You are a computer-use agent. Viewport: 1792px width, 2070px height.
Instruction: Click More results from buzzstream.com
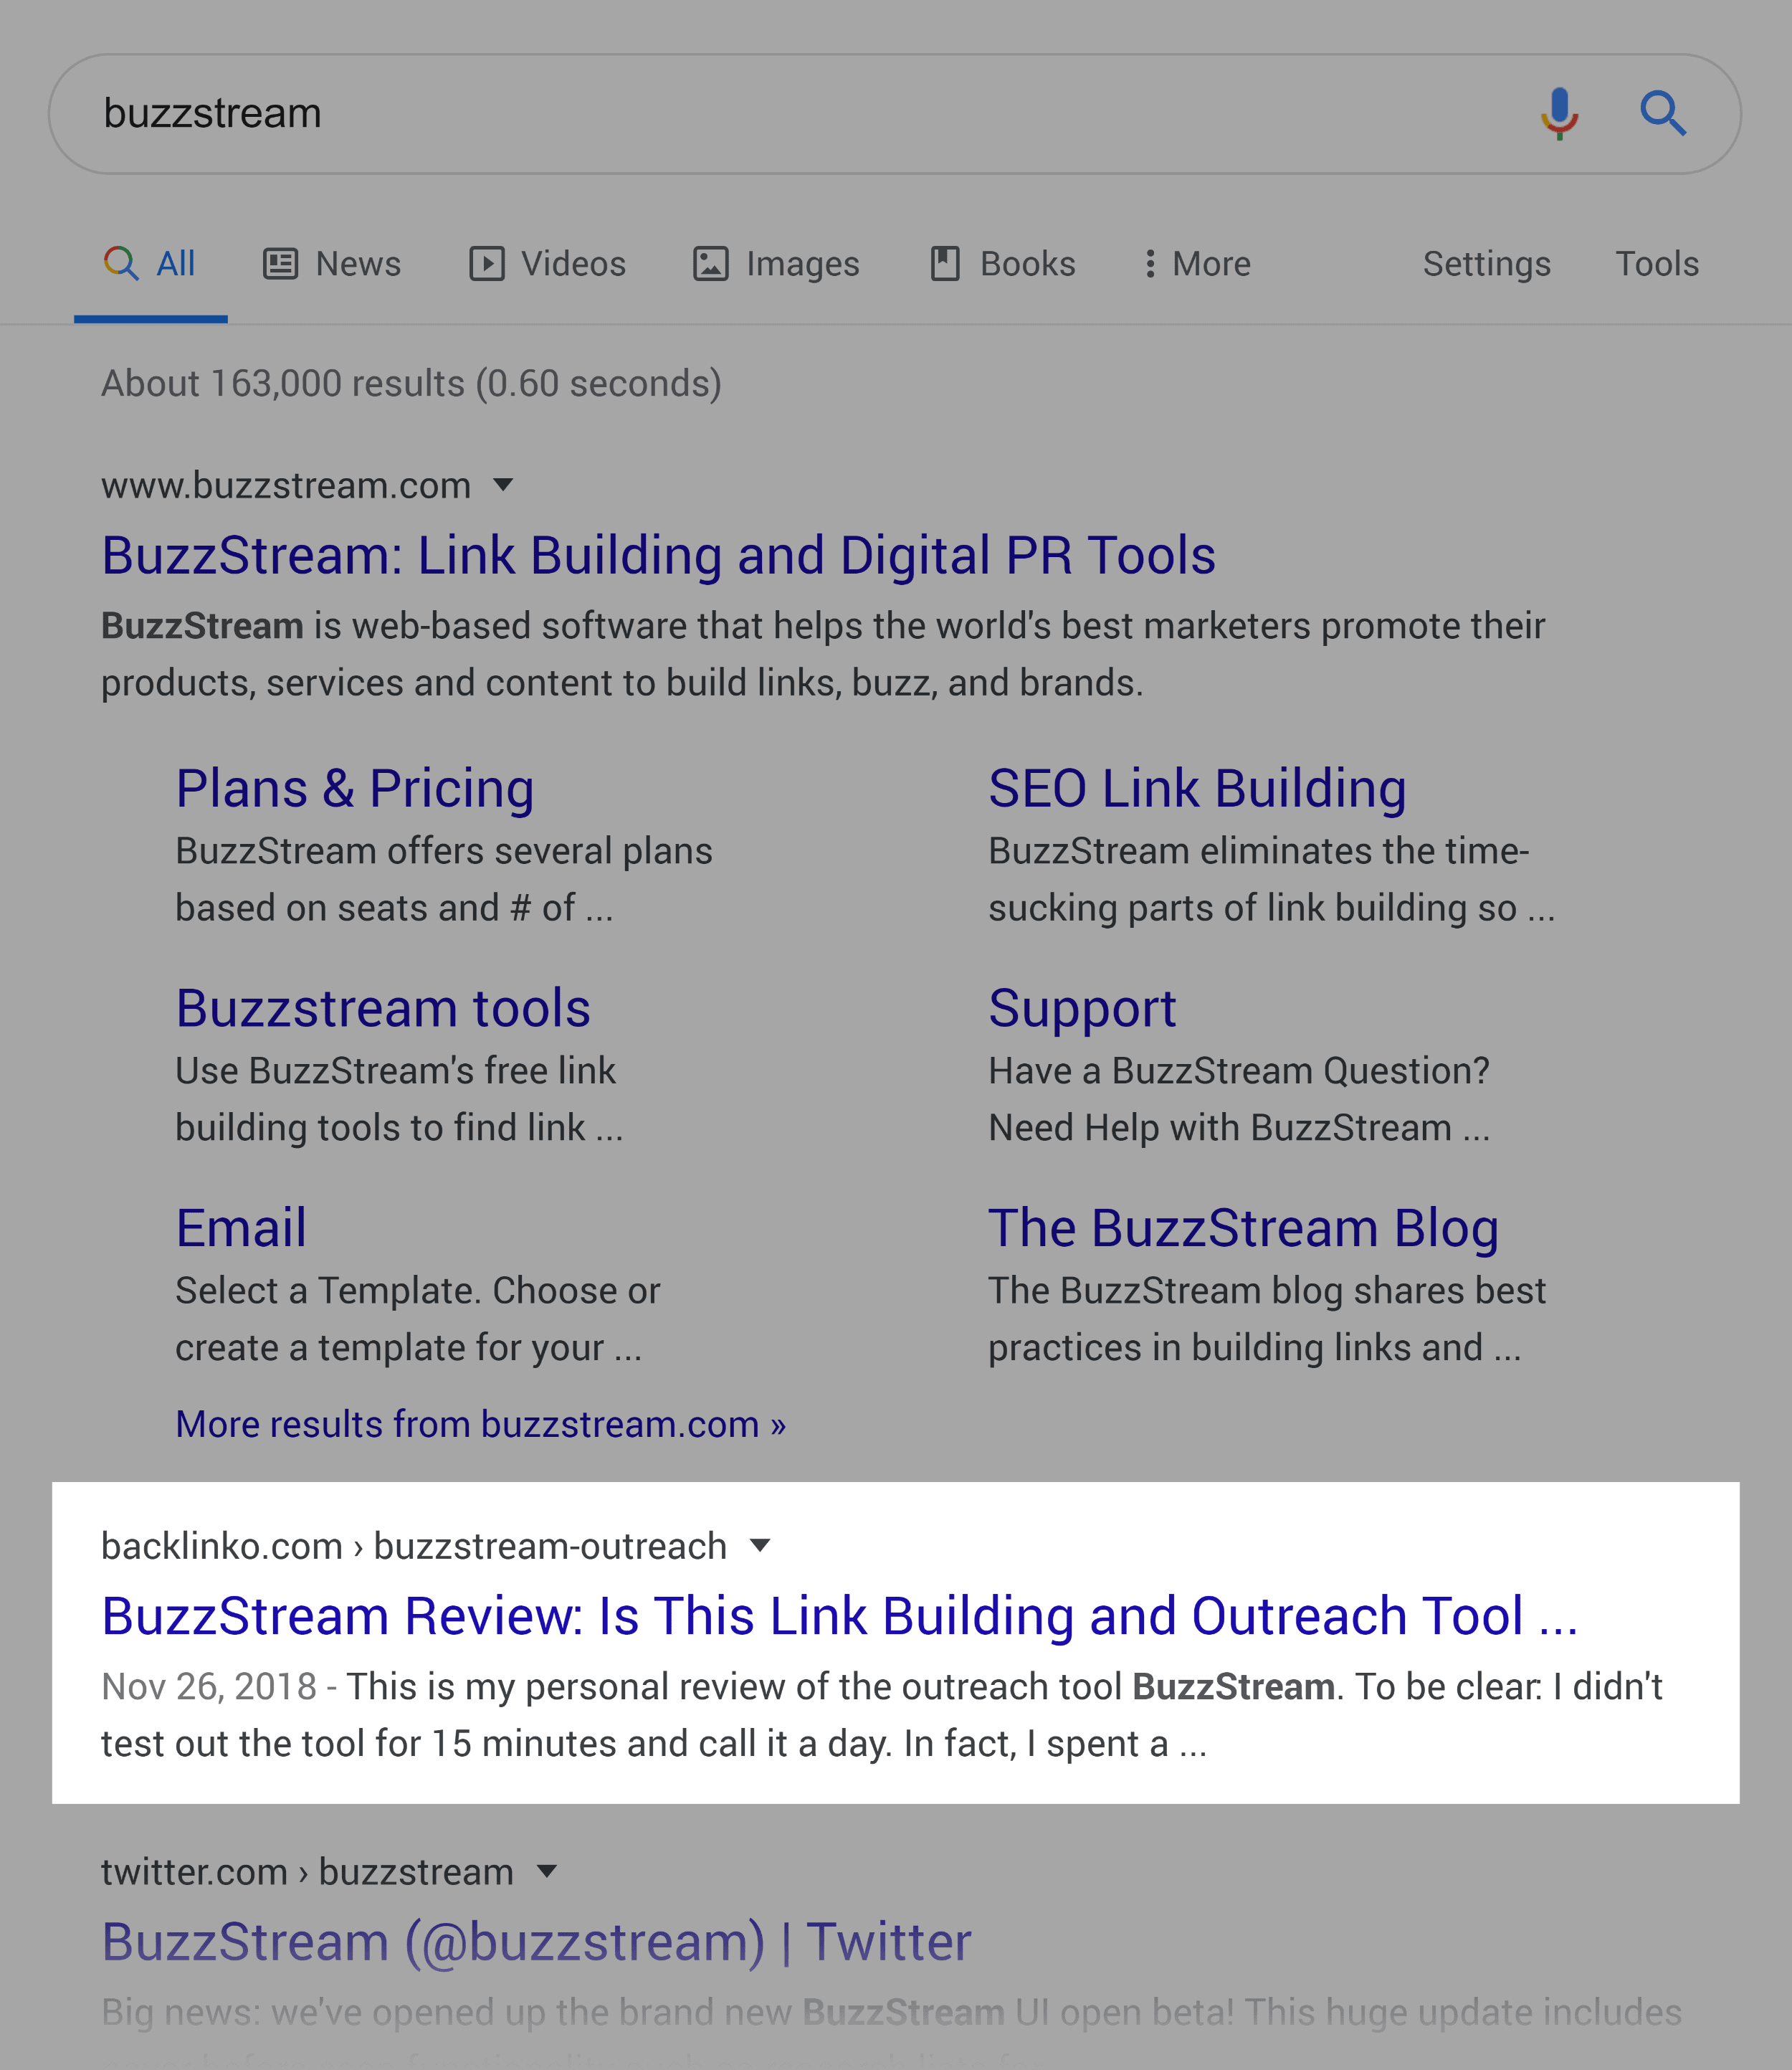click(x=481, y=1425)
